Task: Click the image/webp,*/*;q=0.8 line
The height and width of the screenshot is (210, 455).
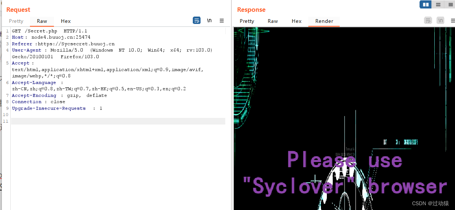Action: [x=41, y=76]
